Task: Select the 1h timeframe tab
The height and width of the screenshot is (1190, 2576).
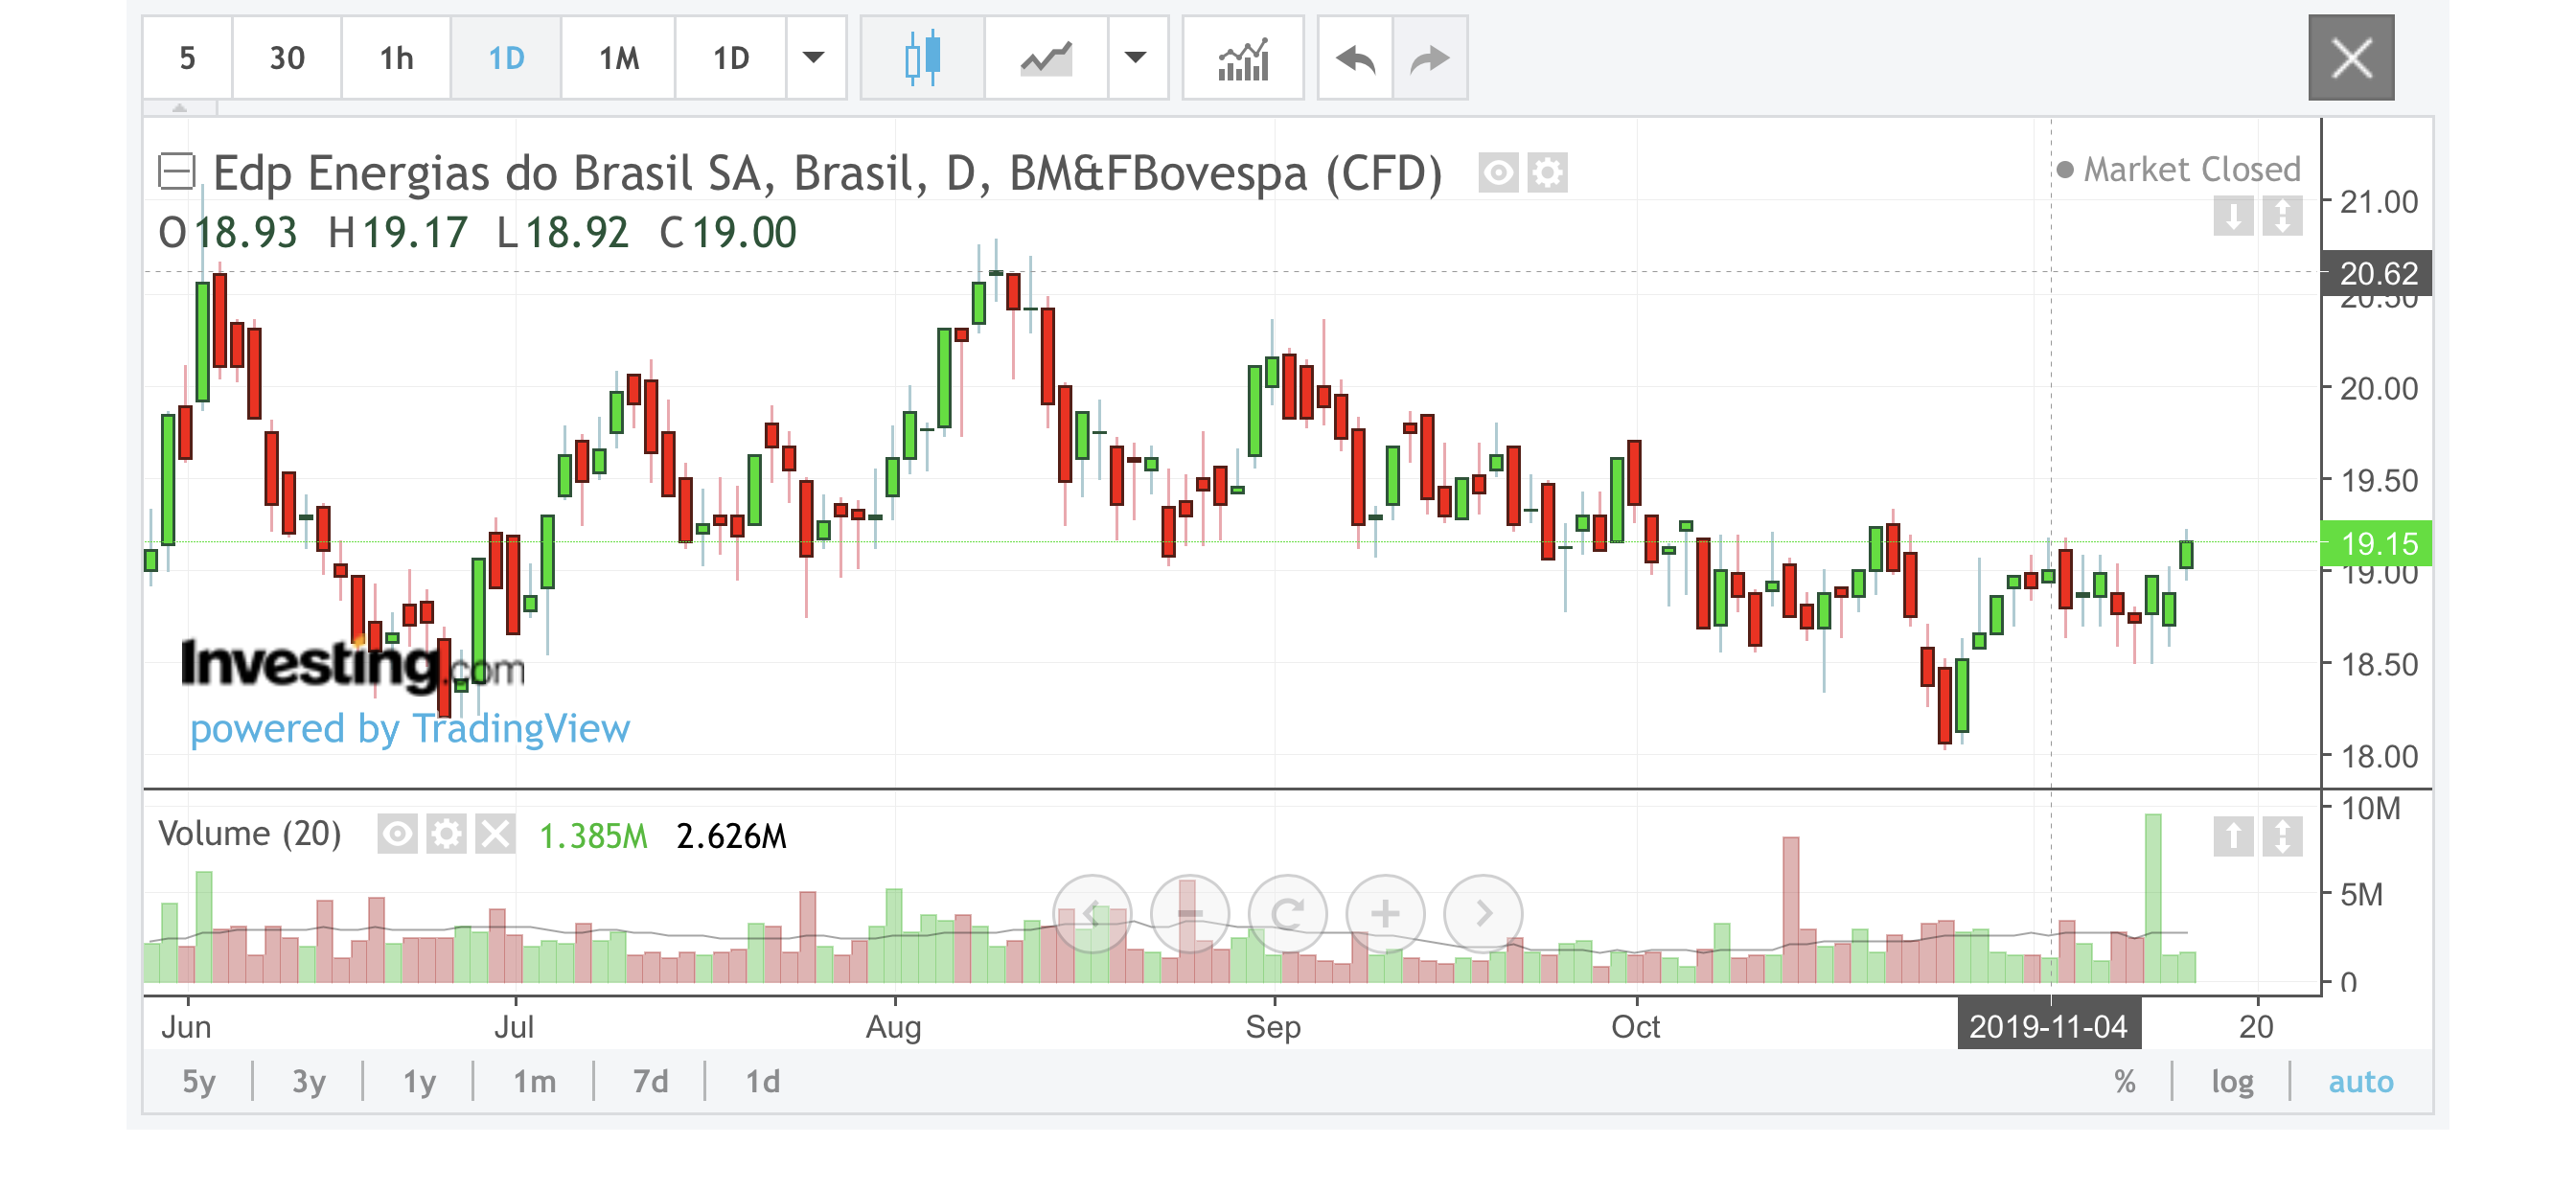Action: [x=396, y=58]
